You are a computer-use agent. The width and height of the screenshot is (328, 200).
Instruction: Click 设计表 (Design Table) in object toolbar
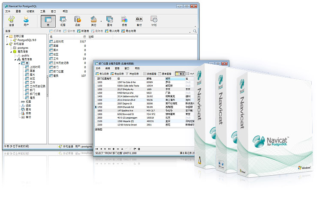69,31
